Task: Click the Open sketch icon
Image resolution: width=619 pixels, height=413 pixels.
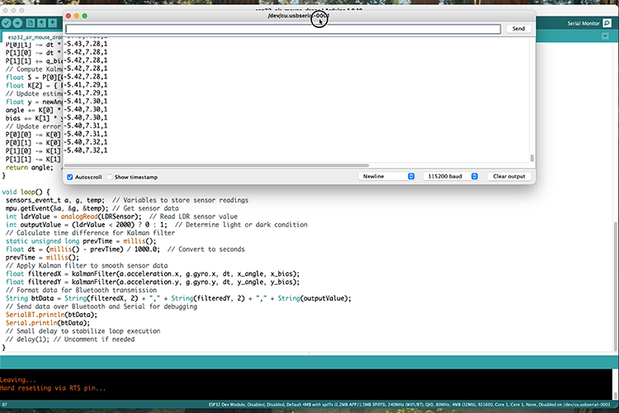Action: click(41, 23)
